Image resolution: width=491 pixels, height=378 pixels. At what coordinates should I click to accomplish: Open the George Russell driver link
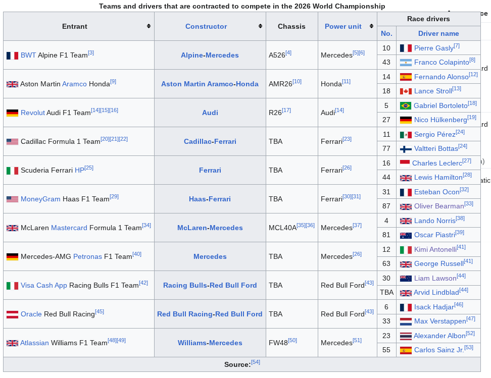pos(438,264)
